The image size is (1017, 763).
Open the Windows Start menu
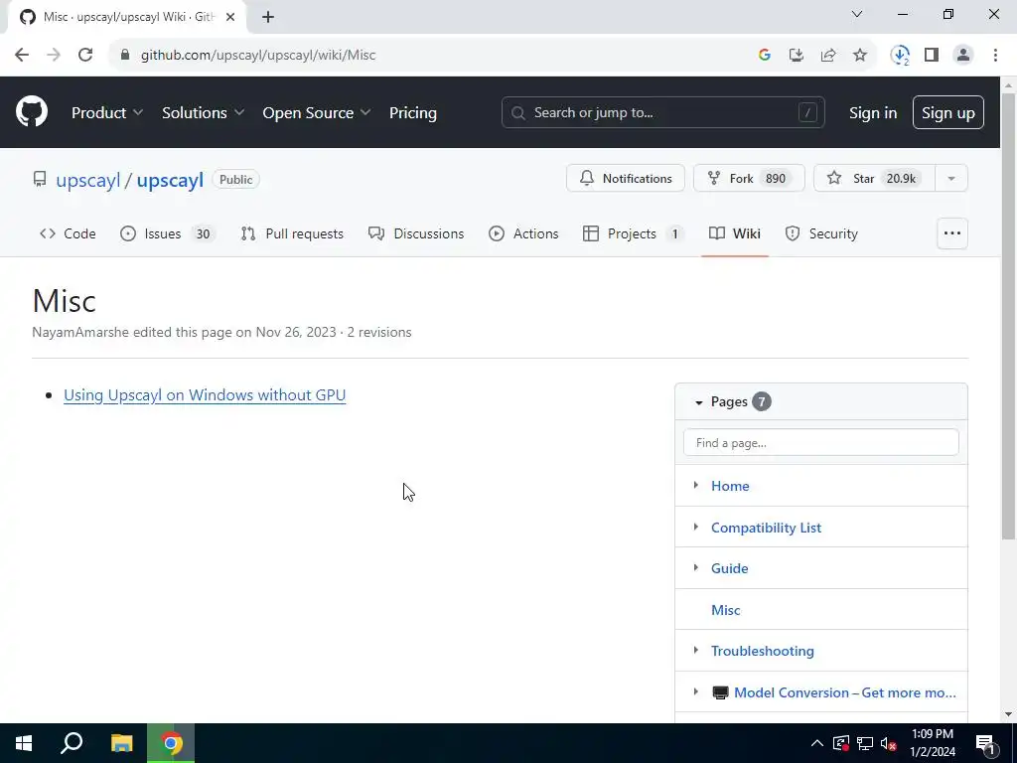(24, 743)
